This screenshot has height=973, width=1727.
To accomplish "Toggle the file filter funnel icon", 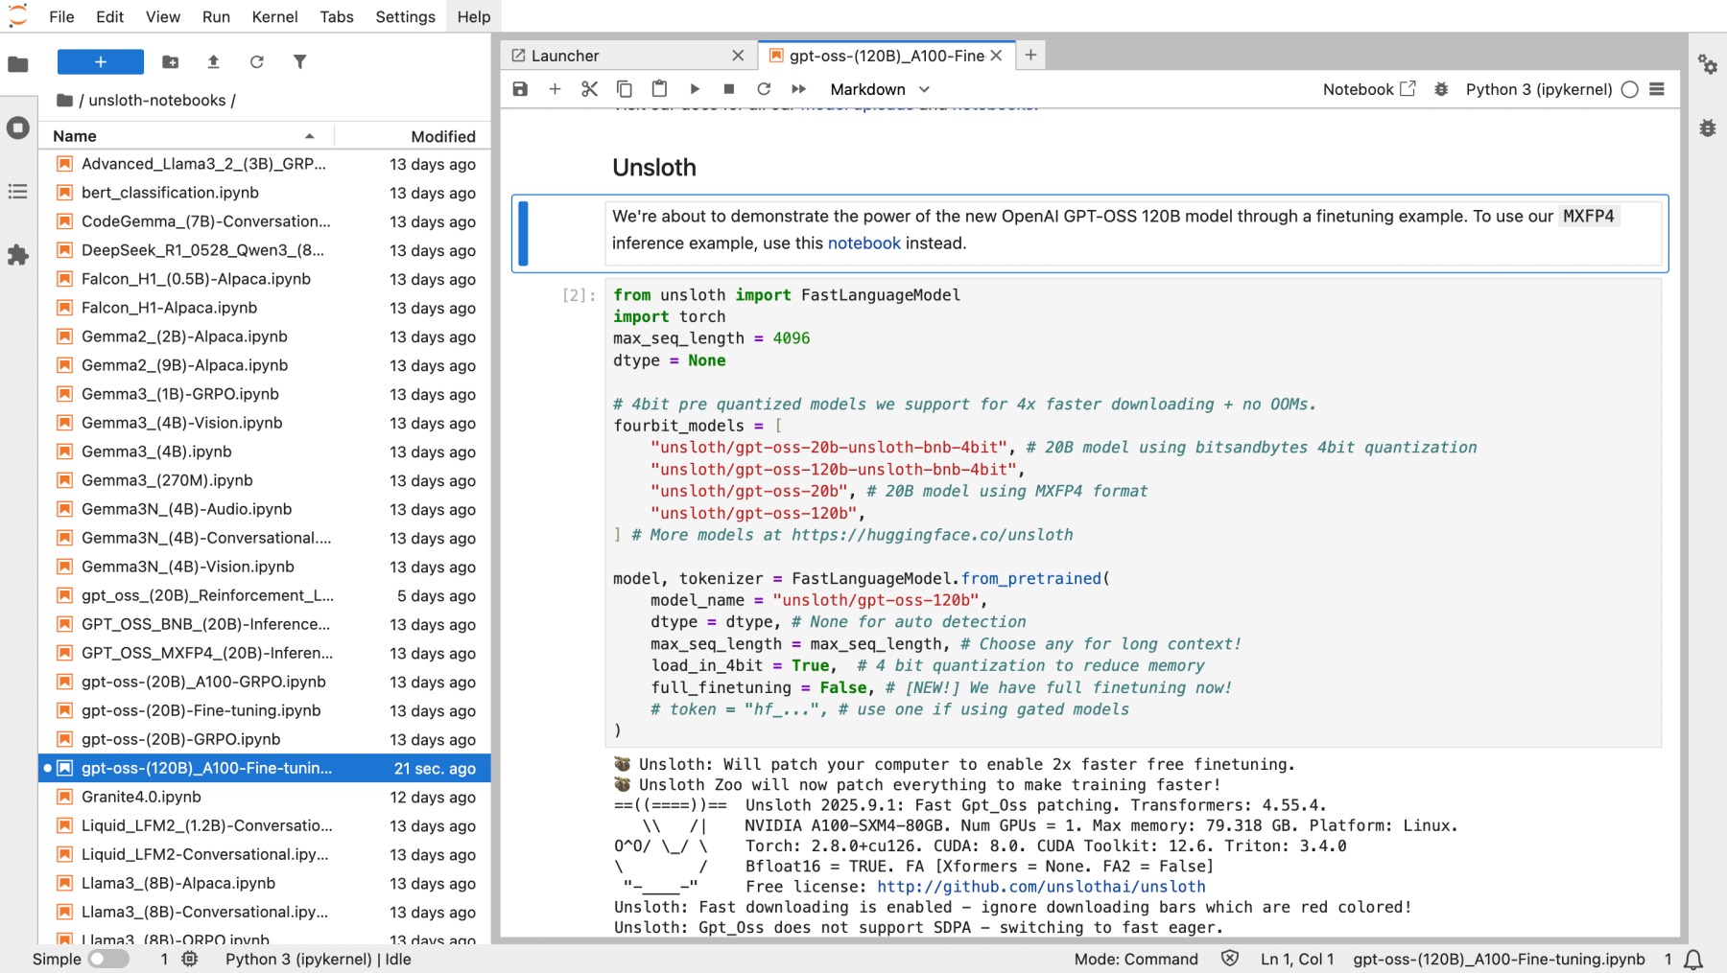I will 299,62.
